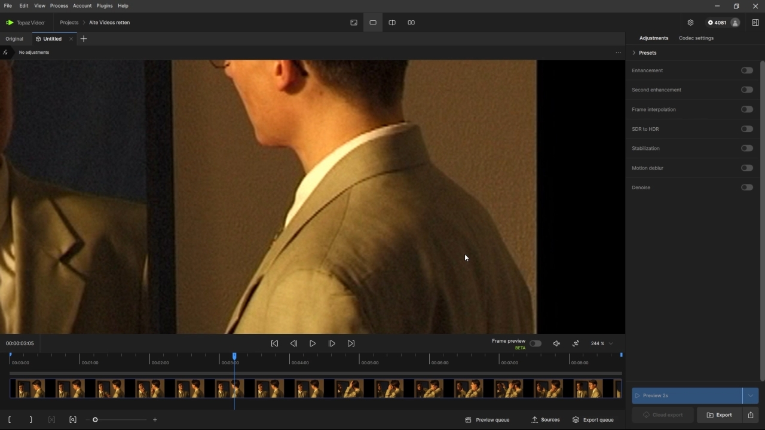Enable Frame interpolation
The width and height of the screenshot is (765, 430).
747,109
